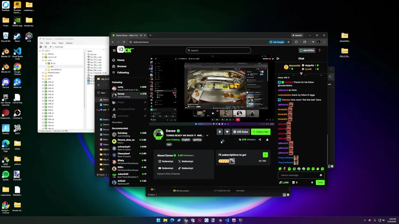The image size is (399, 224).
Task: Open File Explorer from the taskbar
Action: click(165, 220)
